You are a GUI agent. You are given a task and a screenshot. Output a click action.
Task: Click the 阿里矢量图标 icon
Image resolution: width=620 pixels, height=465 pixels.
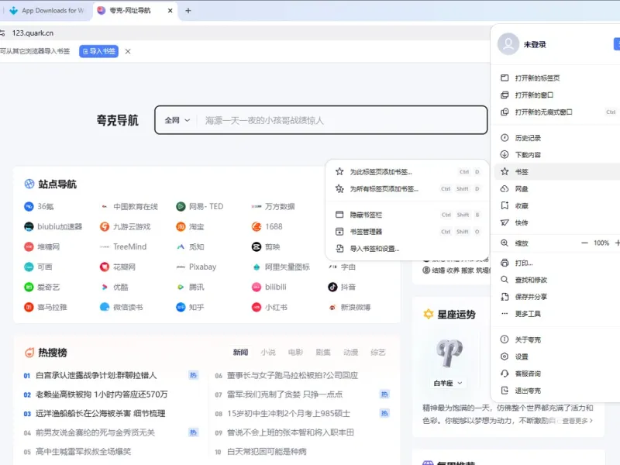click(257, 267)
